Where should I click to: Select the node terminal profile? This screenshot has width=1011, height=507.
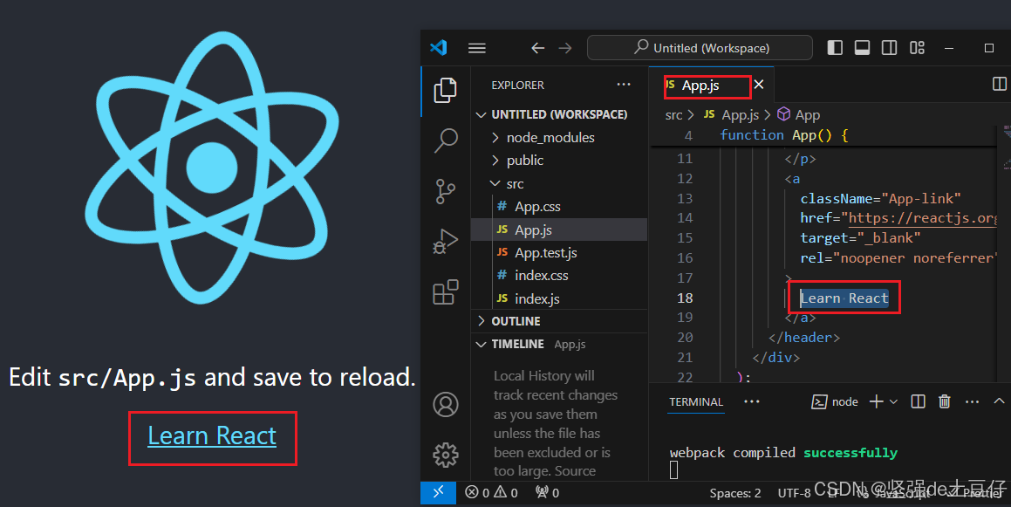point(835,402)
